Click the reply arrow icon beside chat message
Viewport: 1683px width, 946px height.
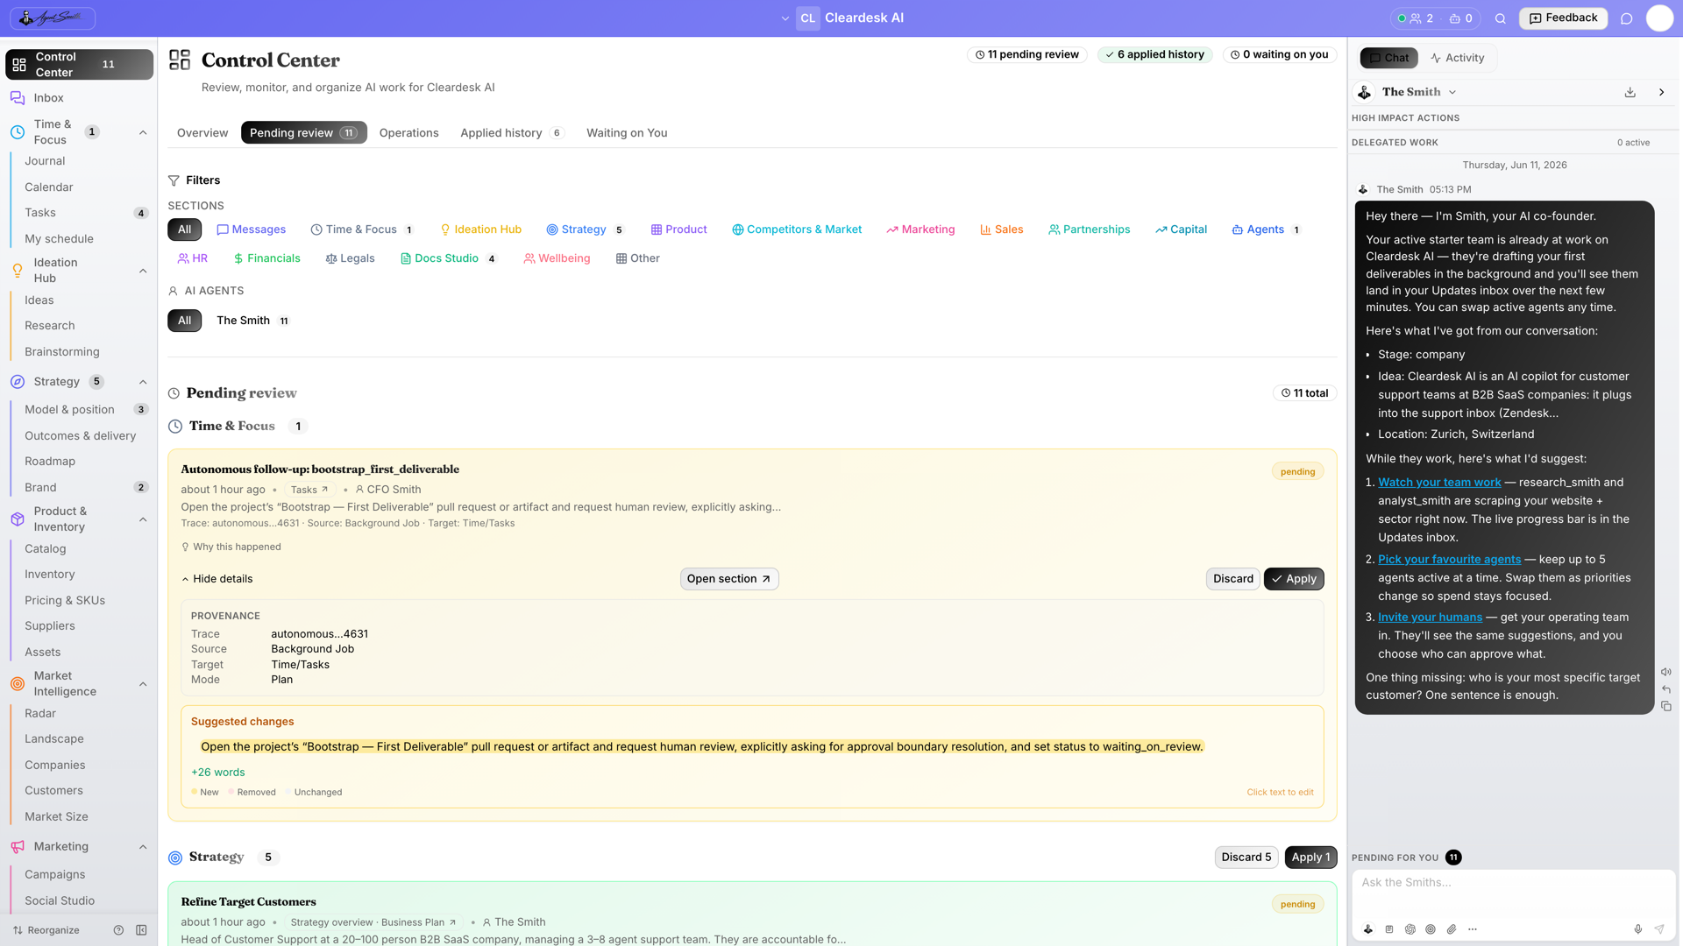coord(1666,689)
